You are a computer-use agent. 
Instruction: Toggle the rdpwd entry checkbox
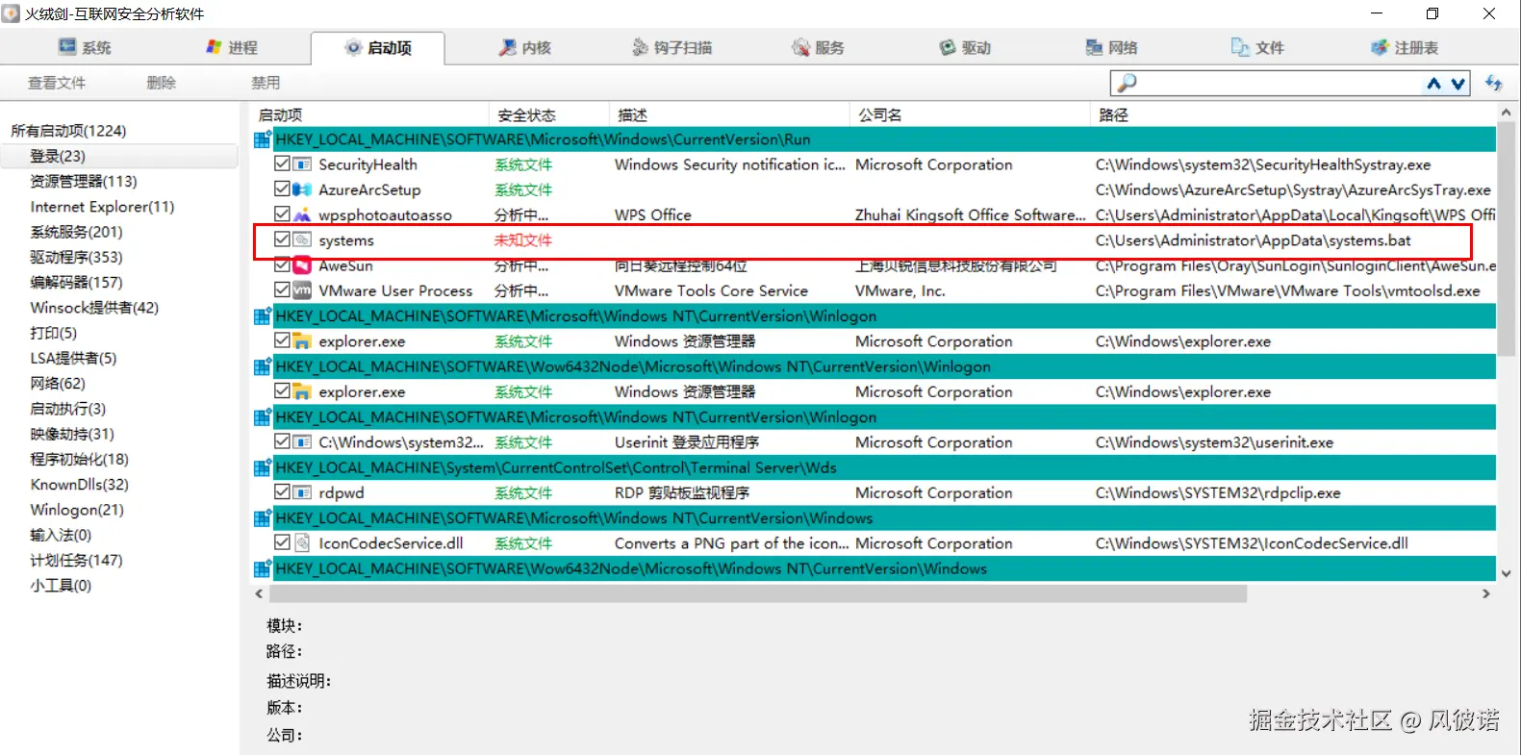(x=282, y=491)
